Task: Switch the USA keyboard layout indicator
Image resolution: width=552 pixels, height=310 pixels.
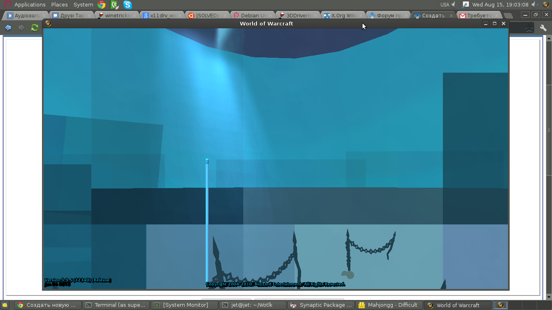Action: click(445, 4)
